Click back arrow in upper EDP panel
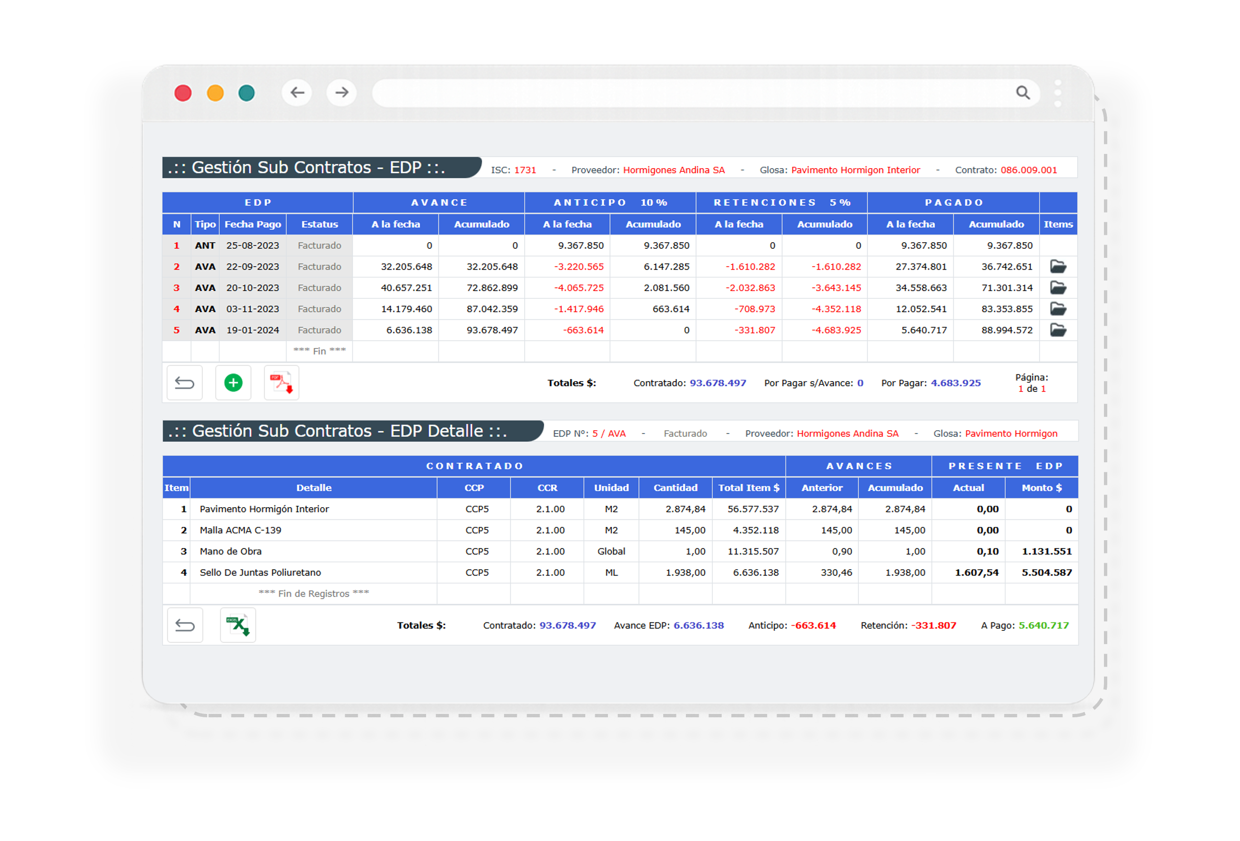The height and width of the screenshot is (841, 1240). [x=185, y=383]
